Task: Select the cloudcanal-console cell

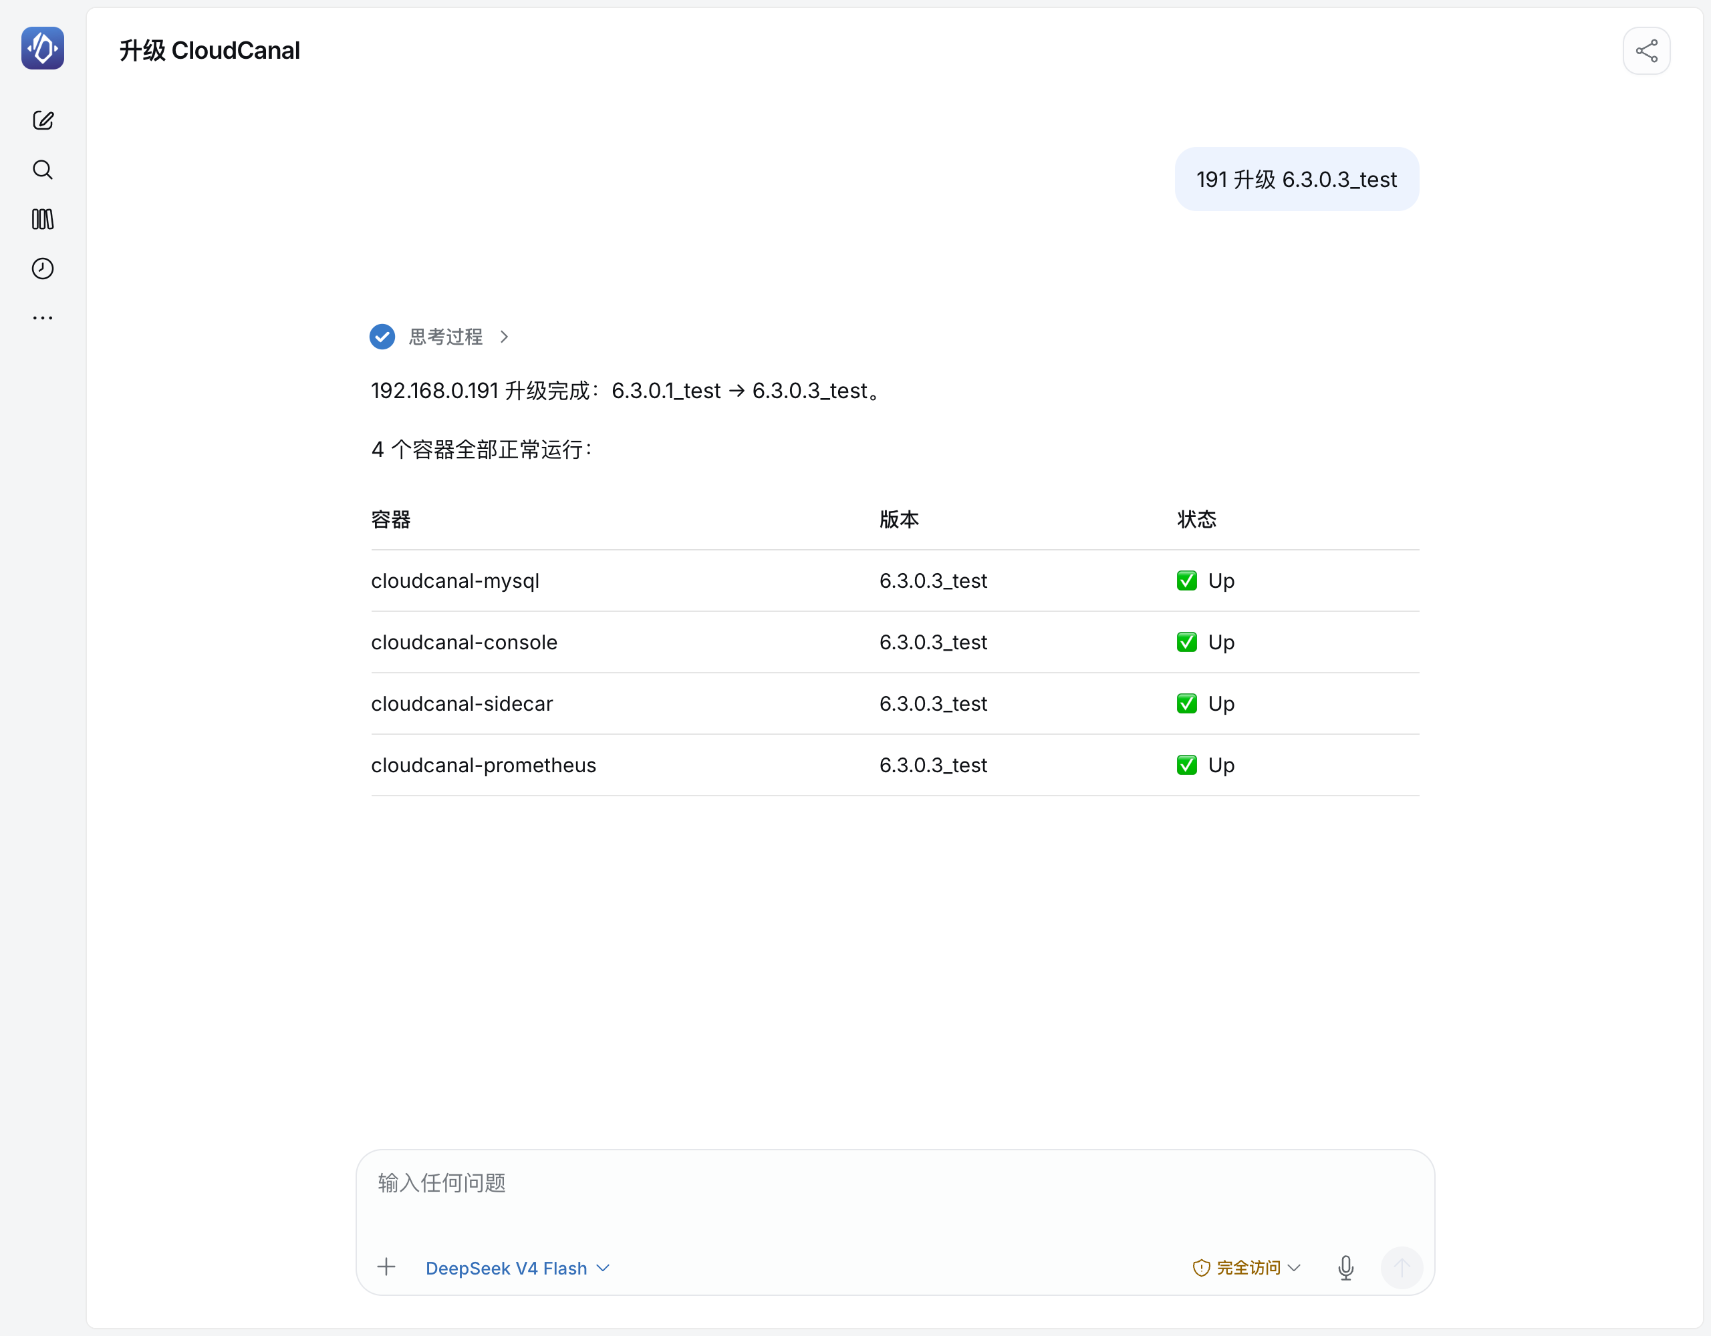Action: [x=465, y=642]
